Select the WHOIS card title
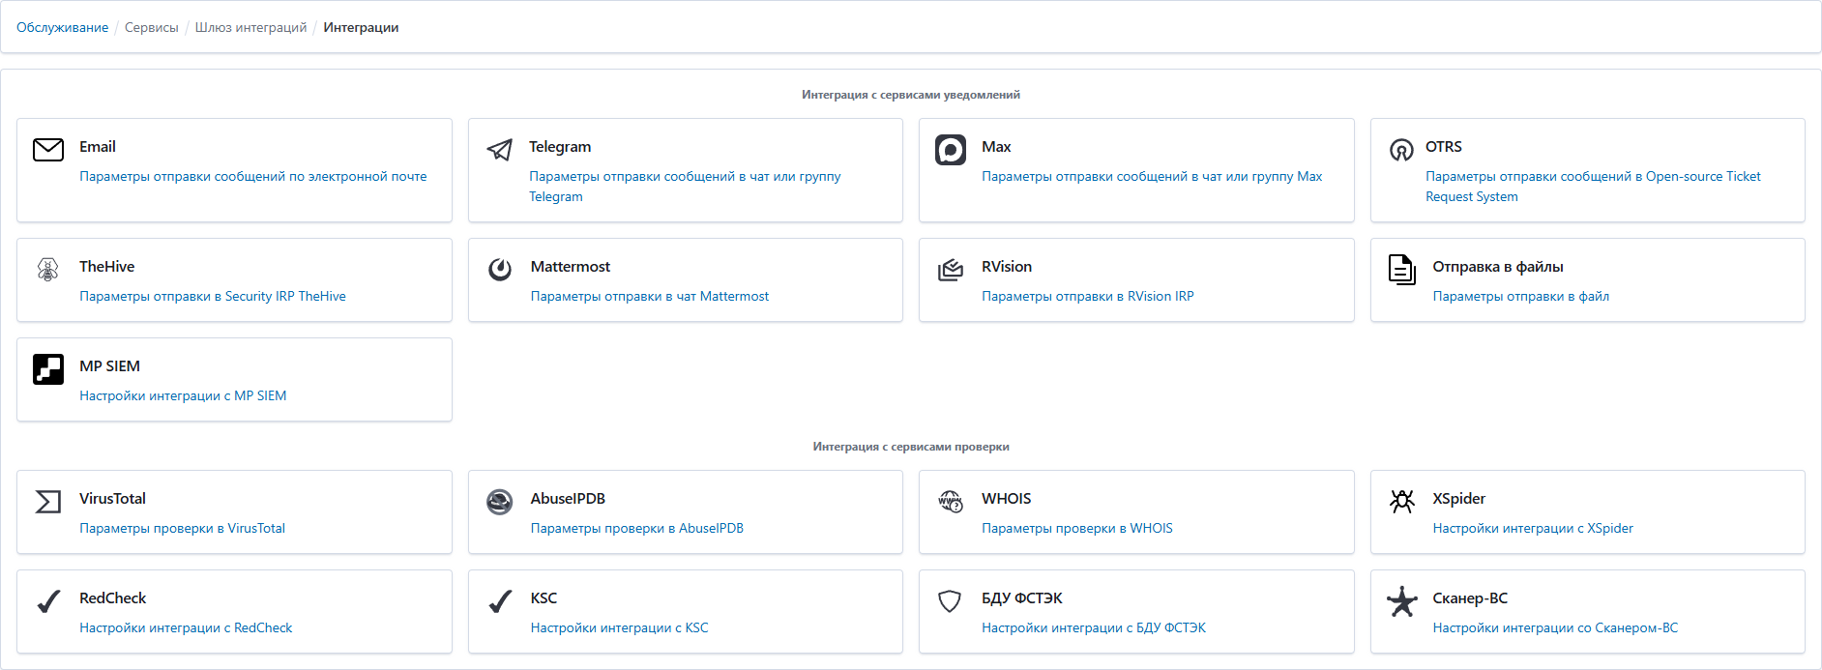Viewport: 1822px width, 670px height. tap(1007, 498)
